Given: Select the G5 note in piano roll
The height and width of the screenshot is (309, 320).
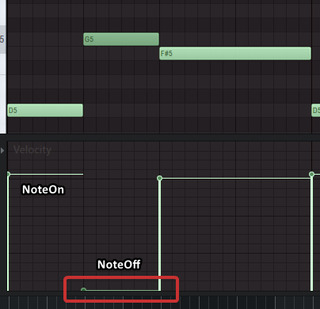Looking at the screenshot, I should coord(121,40).
